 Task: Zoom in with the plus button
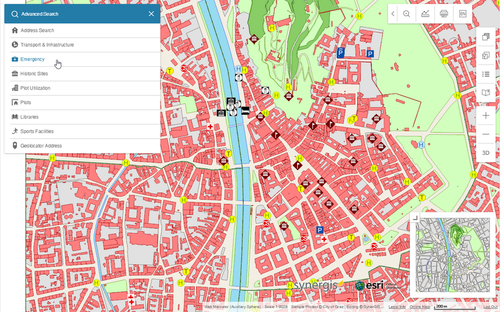tap(486, 115)
